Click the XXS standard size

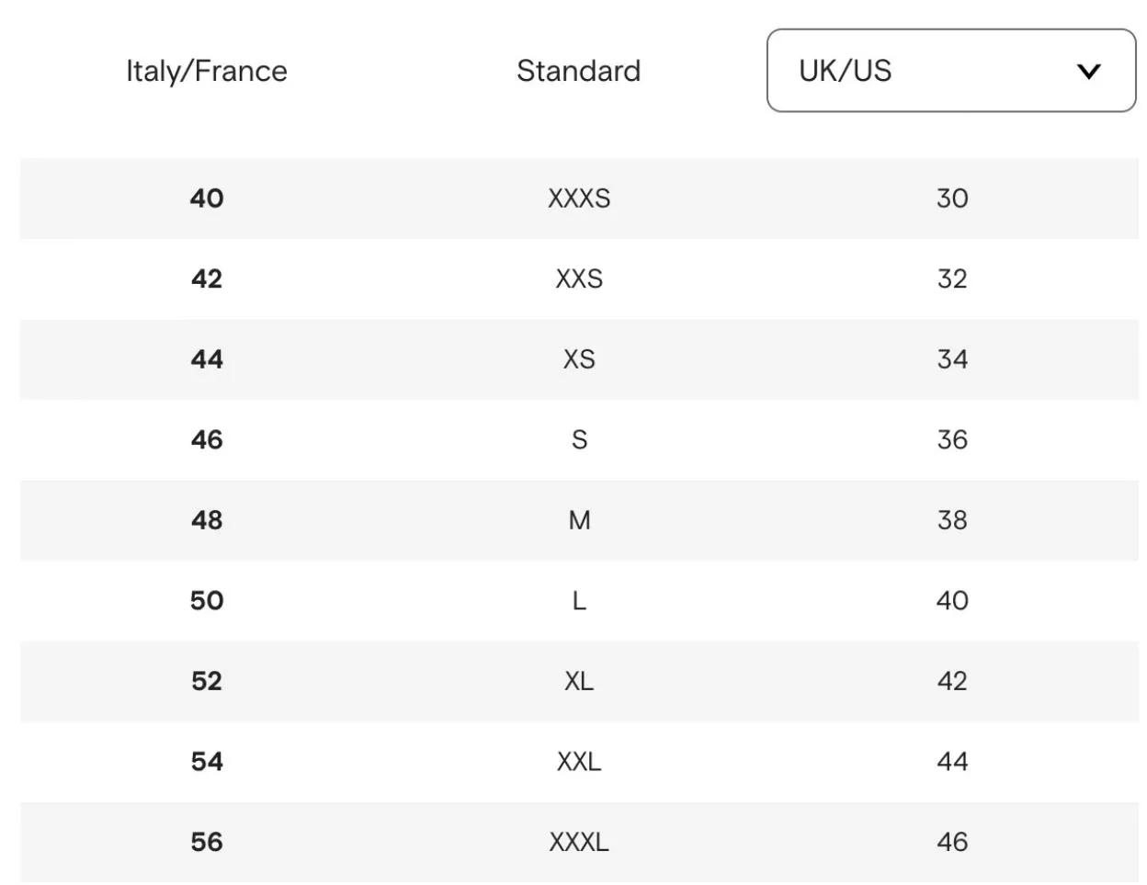pos(579,278)
